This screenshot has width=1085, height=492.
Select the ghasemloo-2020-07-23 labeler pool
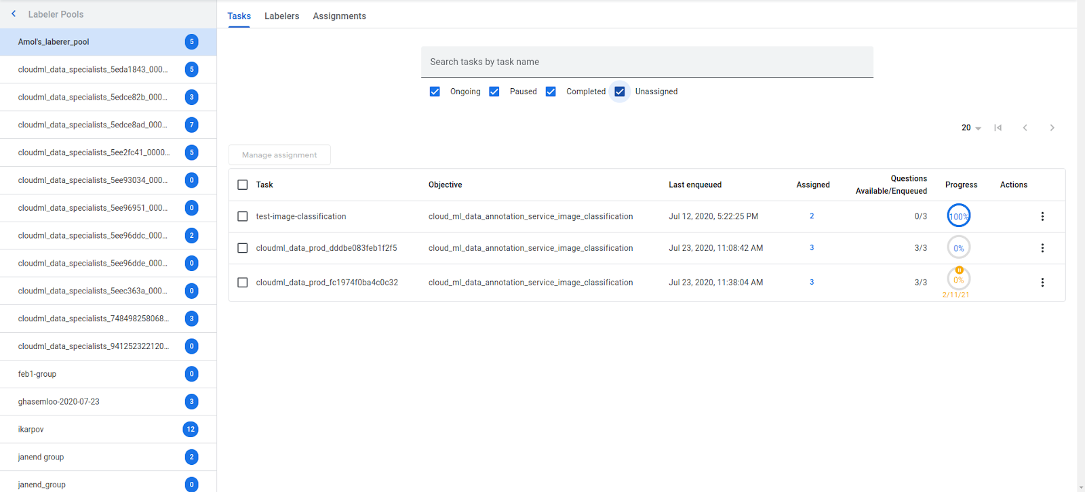coord(59,401)
